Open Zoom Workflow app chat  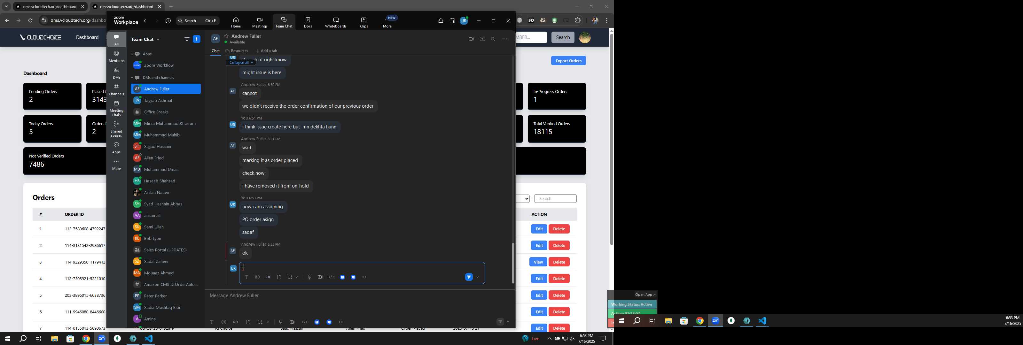tap(166, 65)
